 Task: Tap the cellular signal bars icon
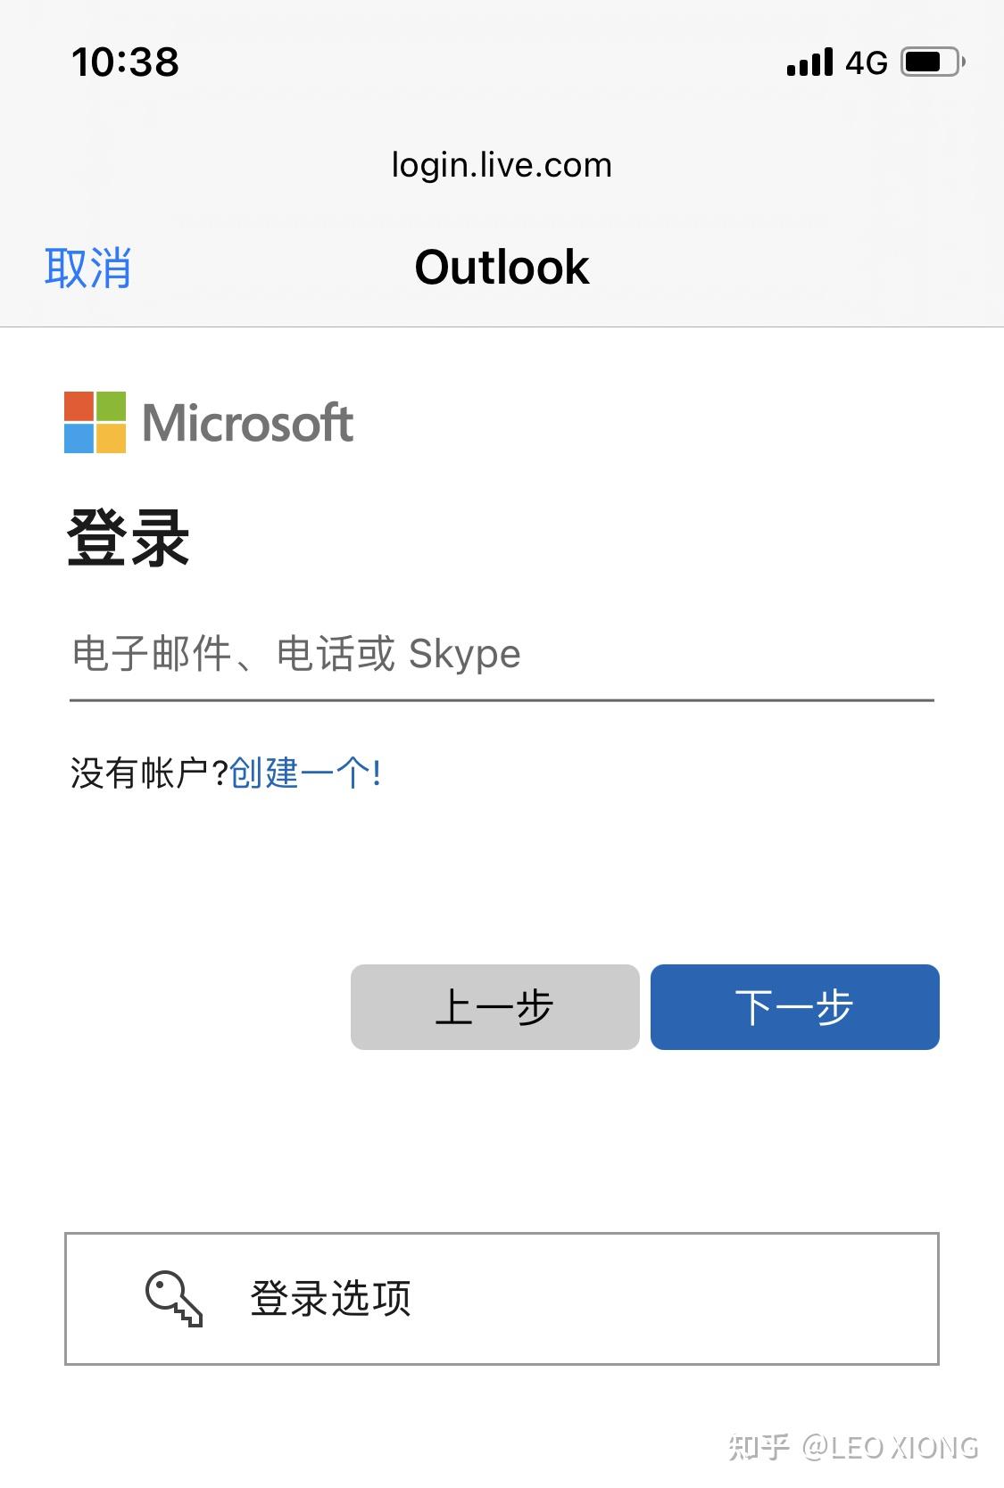(x=808, y=61)
